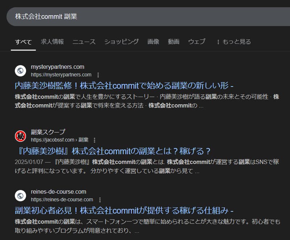Switch to the 求人情報 tab

click(x=52, y=42)
